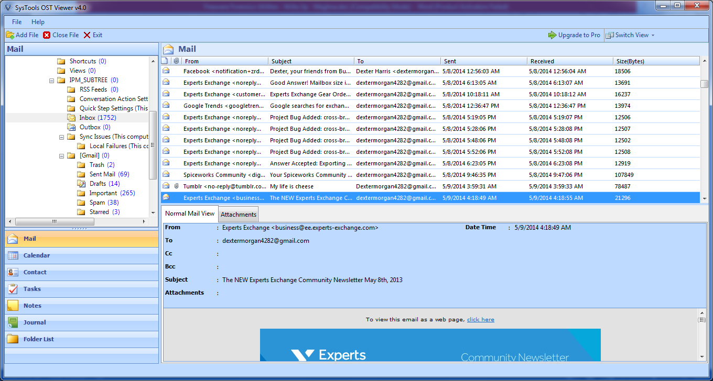
Task: Open the Journal navigation pane
Action: pos(82,322)
